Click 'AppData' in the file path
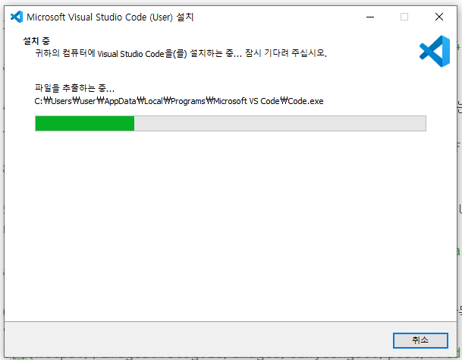The image size is (462, 360). 120,101
